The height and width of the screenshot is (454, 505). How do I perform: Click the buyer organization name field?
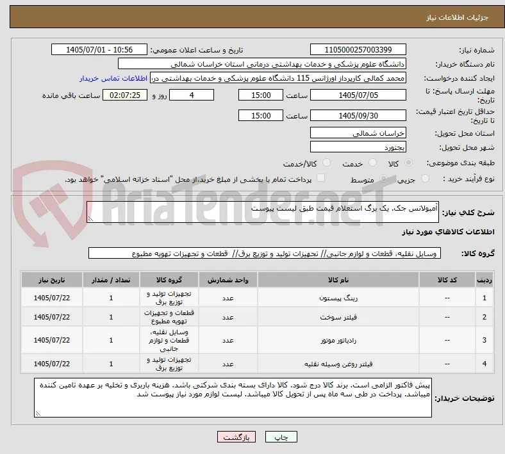[x=262, y=63]
